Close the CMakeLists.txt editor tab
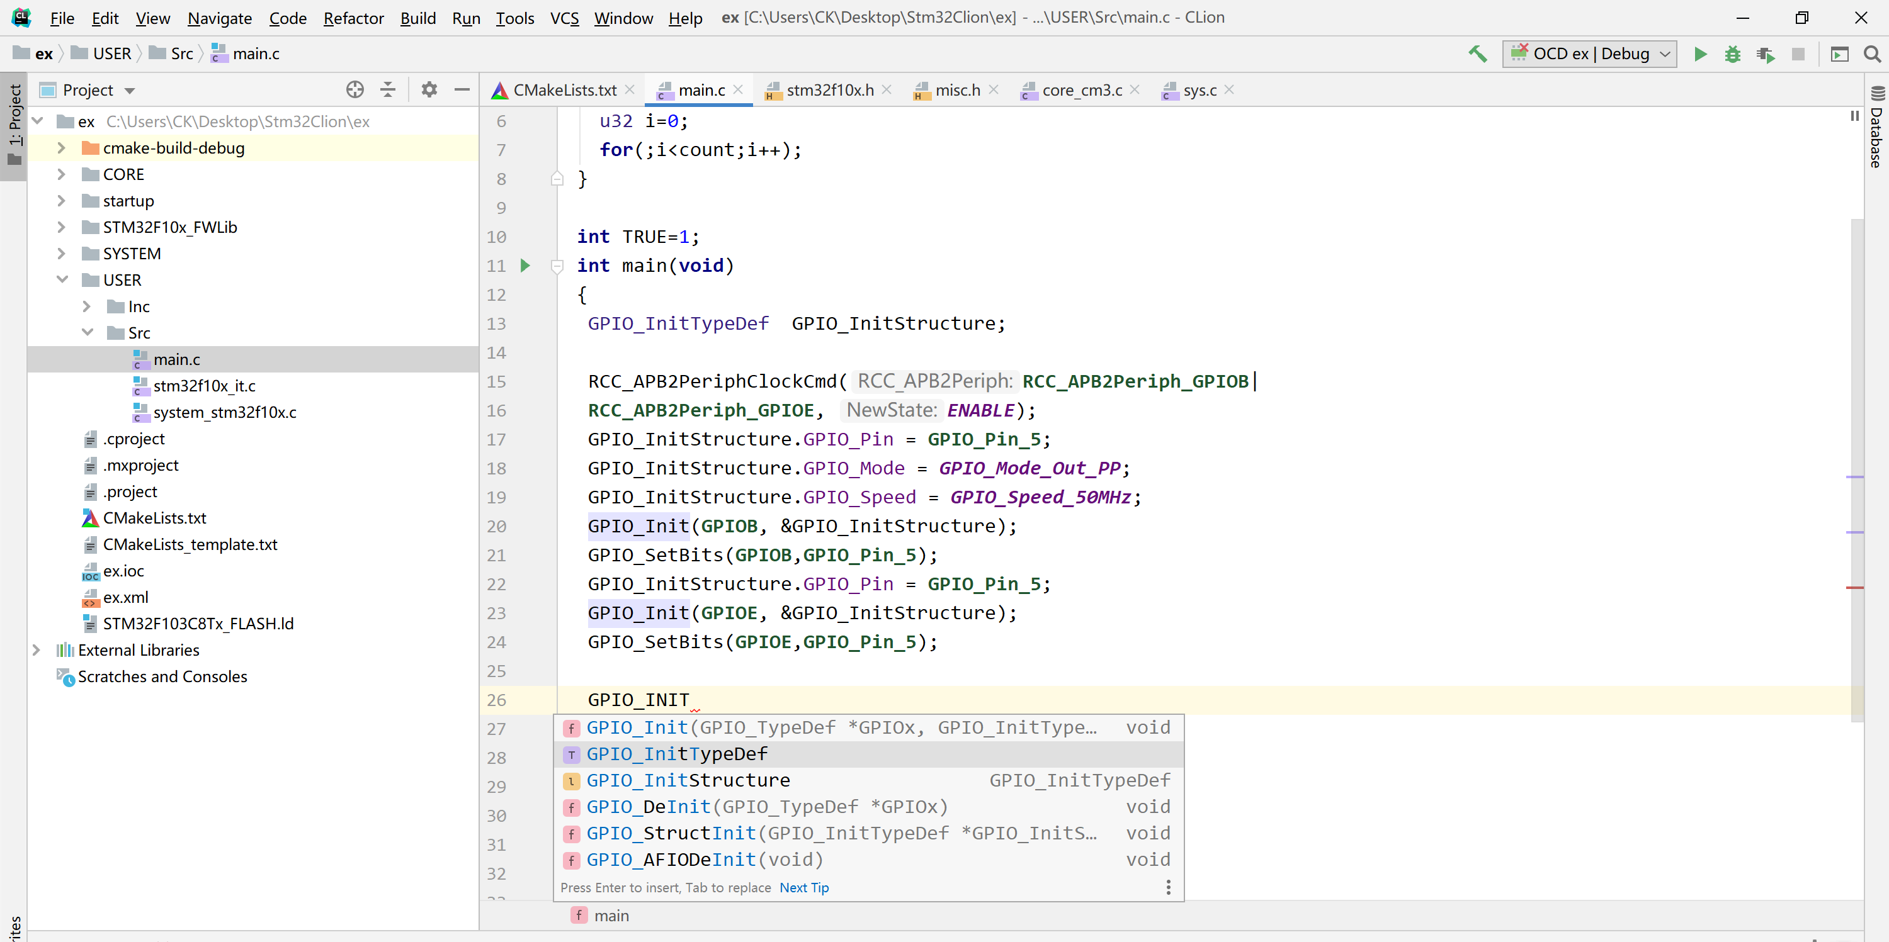1889x942 pixels. [x=630, y=89]
